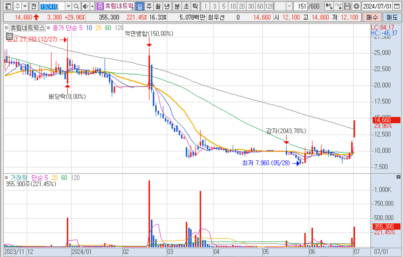Click the grid table icon below chart legend
The width and height of the screenshot is (403, 257).
(x=10, y=36)
